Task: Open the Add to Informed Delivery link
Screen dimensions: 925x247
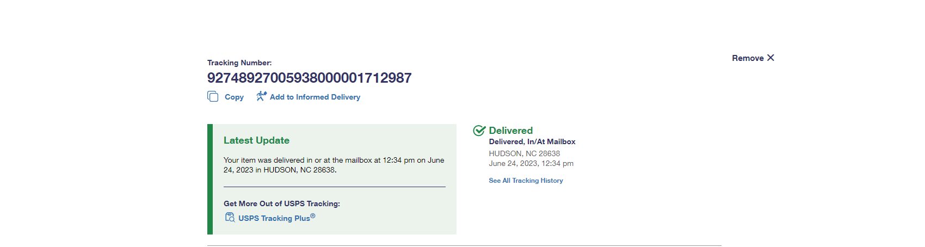Action: click(x=315, y=97)
